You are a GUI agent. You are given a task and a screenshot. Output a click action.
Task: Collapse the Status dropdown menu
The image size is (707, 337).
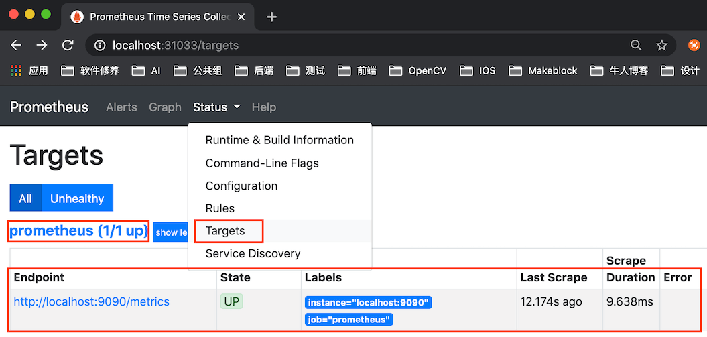[x=216, y=107]
